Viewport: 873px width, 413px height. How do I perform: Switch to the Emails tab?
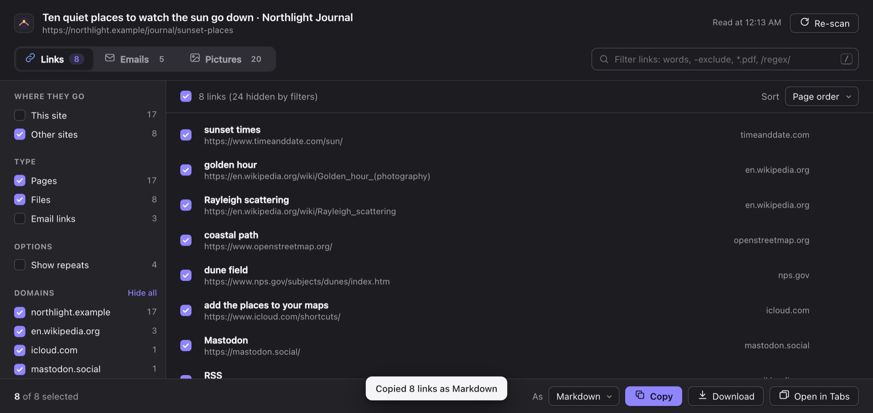coord(135,59)
